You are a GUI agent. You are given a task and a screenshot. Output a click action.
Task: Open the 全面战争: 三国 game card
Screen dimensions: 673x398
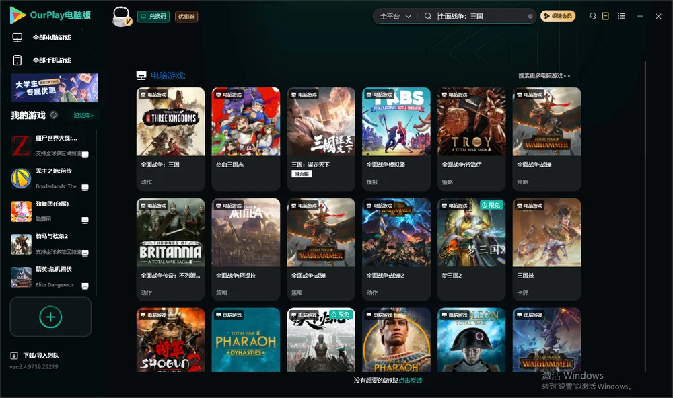click(170, 139)
